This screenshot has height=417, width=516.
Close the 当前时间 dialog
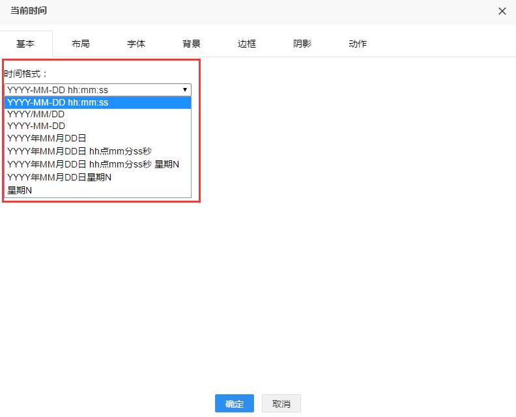point(502,11)
